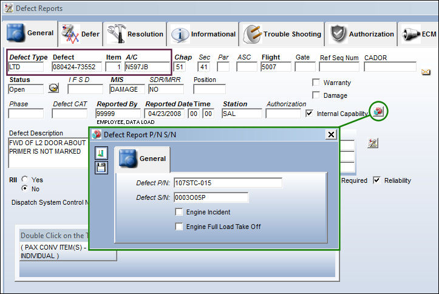Screen dimensions: 439x294
Task: Click the Item field showing 1
Action: pyautogui.click(x=114, y=67)
